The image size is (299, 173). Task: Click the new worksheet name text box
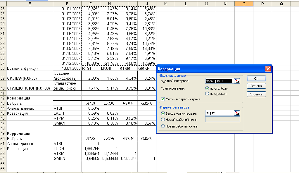223,119
